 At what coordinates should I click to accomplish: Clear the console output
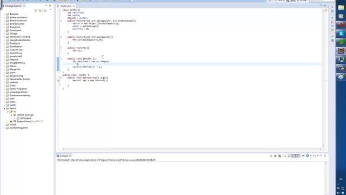coord(285,156)
